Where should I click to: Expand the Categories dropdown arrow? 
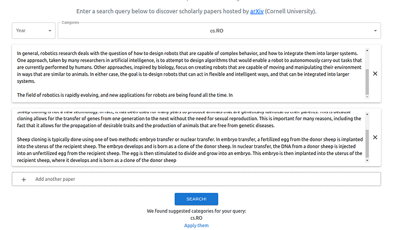click(375, 31)
